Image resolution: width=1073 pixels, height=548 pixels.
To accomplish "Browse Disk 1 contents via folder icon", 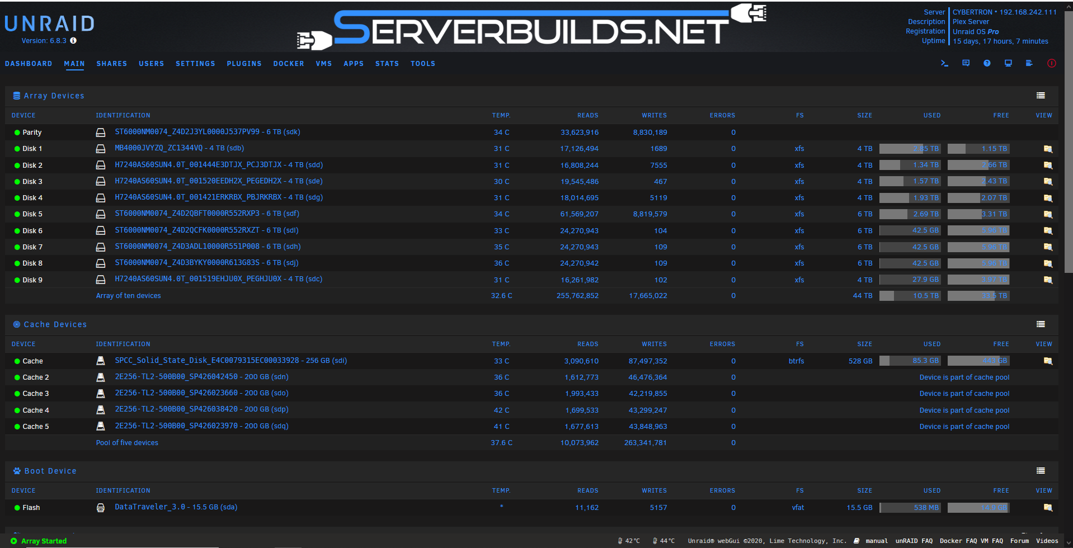I will pyautogui.click(x=1048, y=149).
